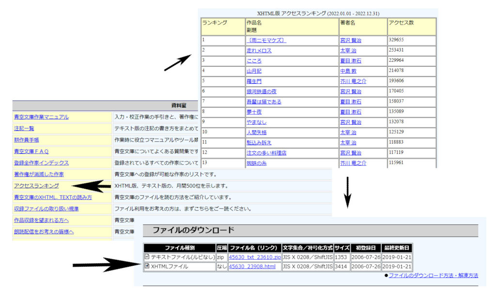The width and height of the screenshot is (496, 294).
Task: Open the アクセスランキング link
Action: 36,186
